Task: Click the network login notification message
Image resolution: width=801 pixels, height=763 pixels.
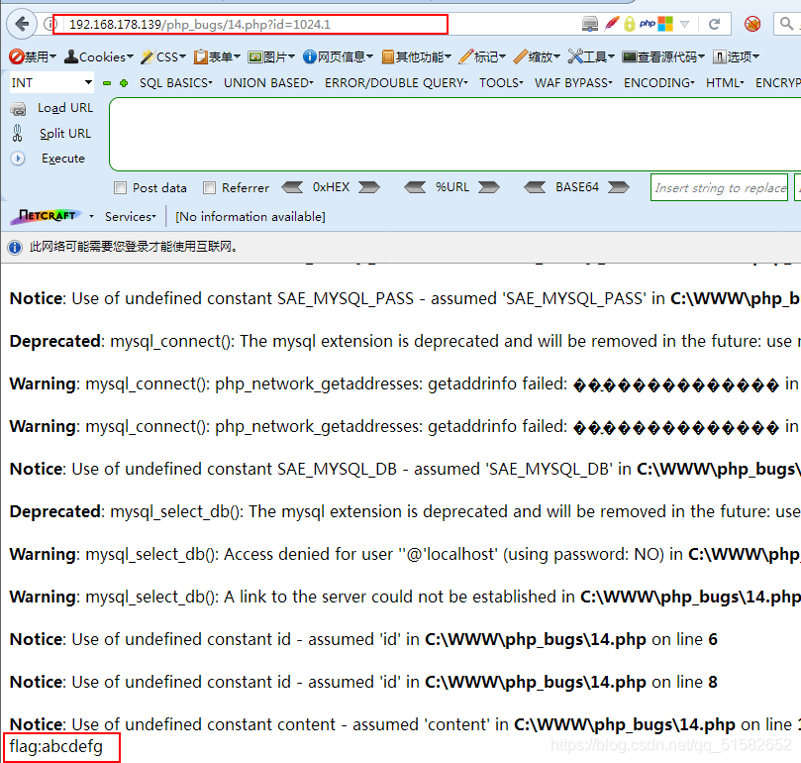Action: click(134, 247)
